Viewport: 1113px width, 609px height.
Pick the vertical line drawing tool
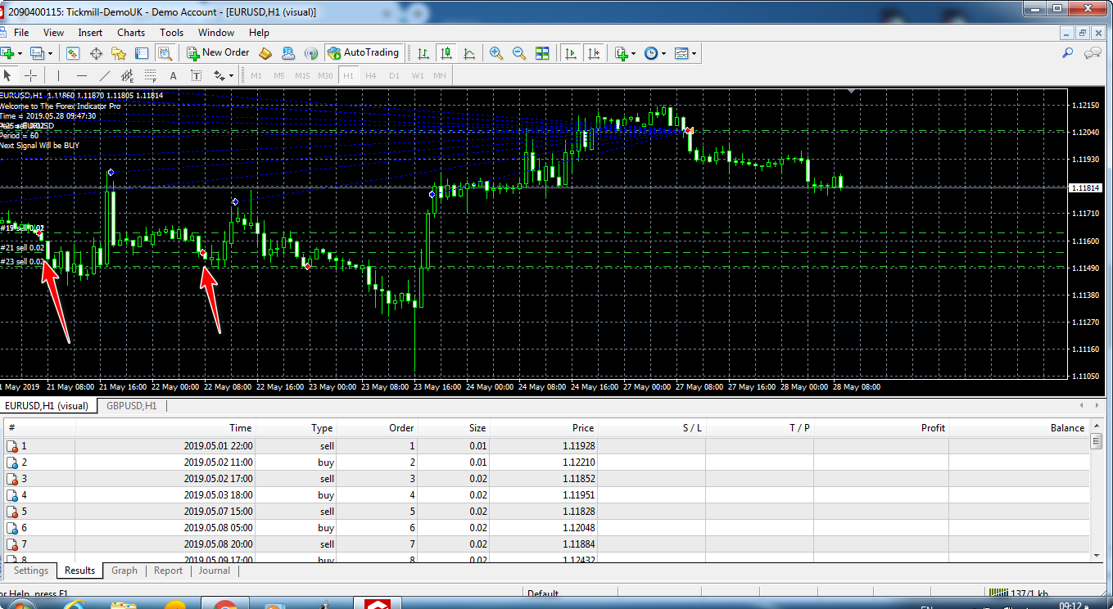(x=58, y=76)
